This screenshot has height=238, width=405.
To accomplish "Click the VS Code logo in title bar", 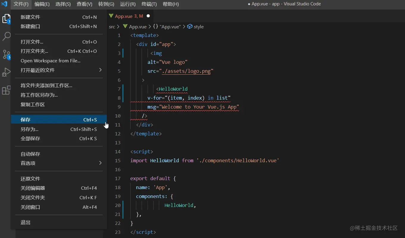I will [4, 4].
